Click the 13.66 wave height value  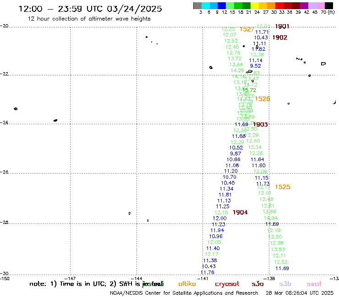click(x=269, y=212)
